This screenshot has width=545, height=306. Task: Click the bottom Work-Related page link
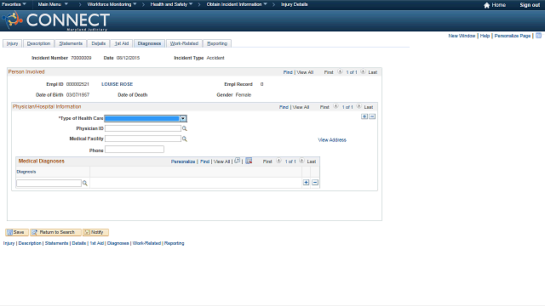tap(146, 243)
